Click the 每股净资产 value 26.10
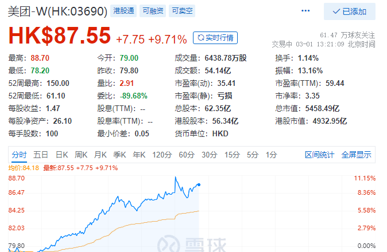Viewport: 387px width, 252px height. (x=62, y=121)
